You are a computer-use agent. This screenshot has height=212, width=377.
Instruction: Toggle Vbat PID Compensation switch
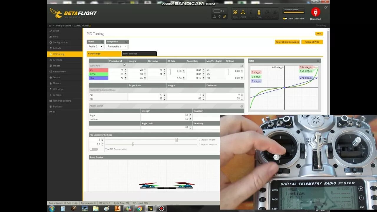pyautogui.click(x=94, y=149)
